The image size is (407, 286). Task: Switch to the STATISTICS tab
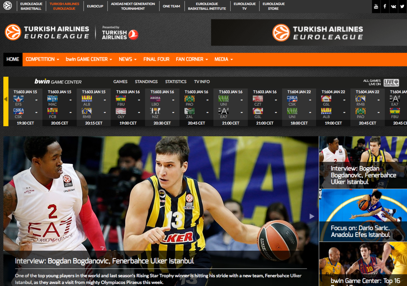pyautogui.click(x=176, y=82)
